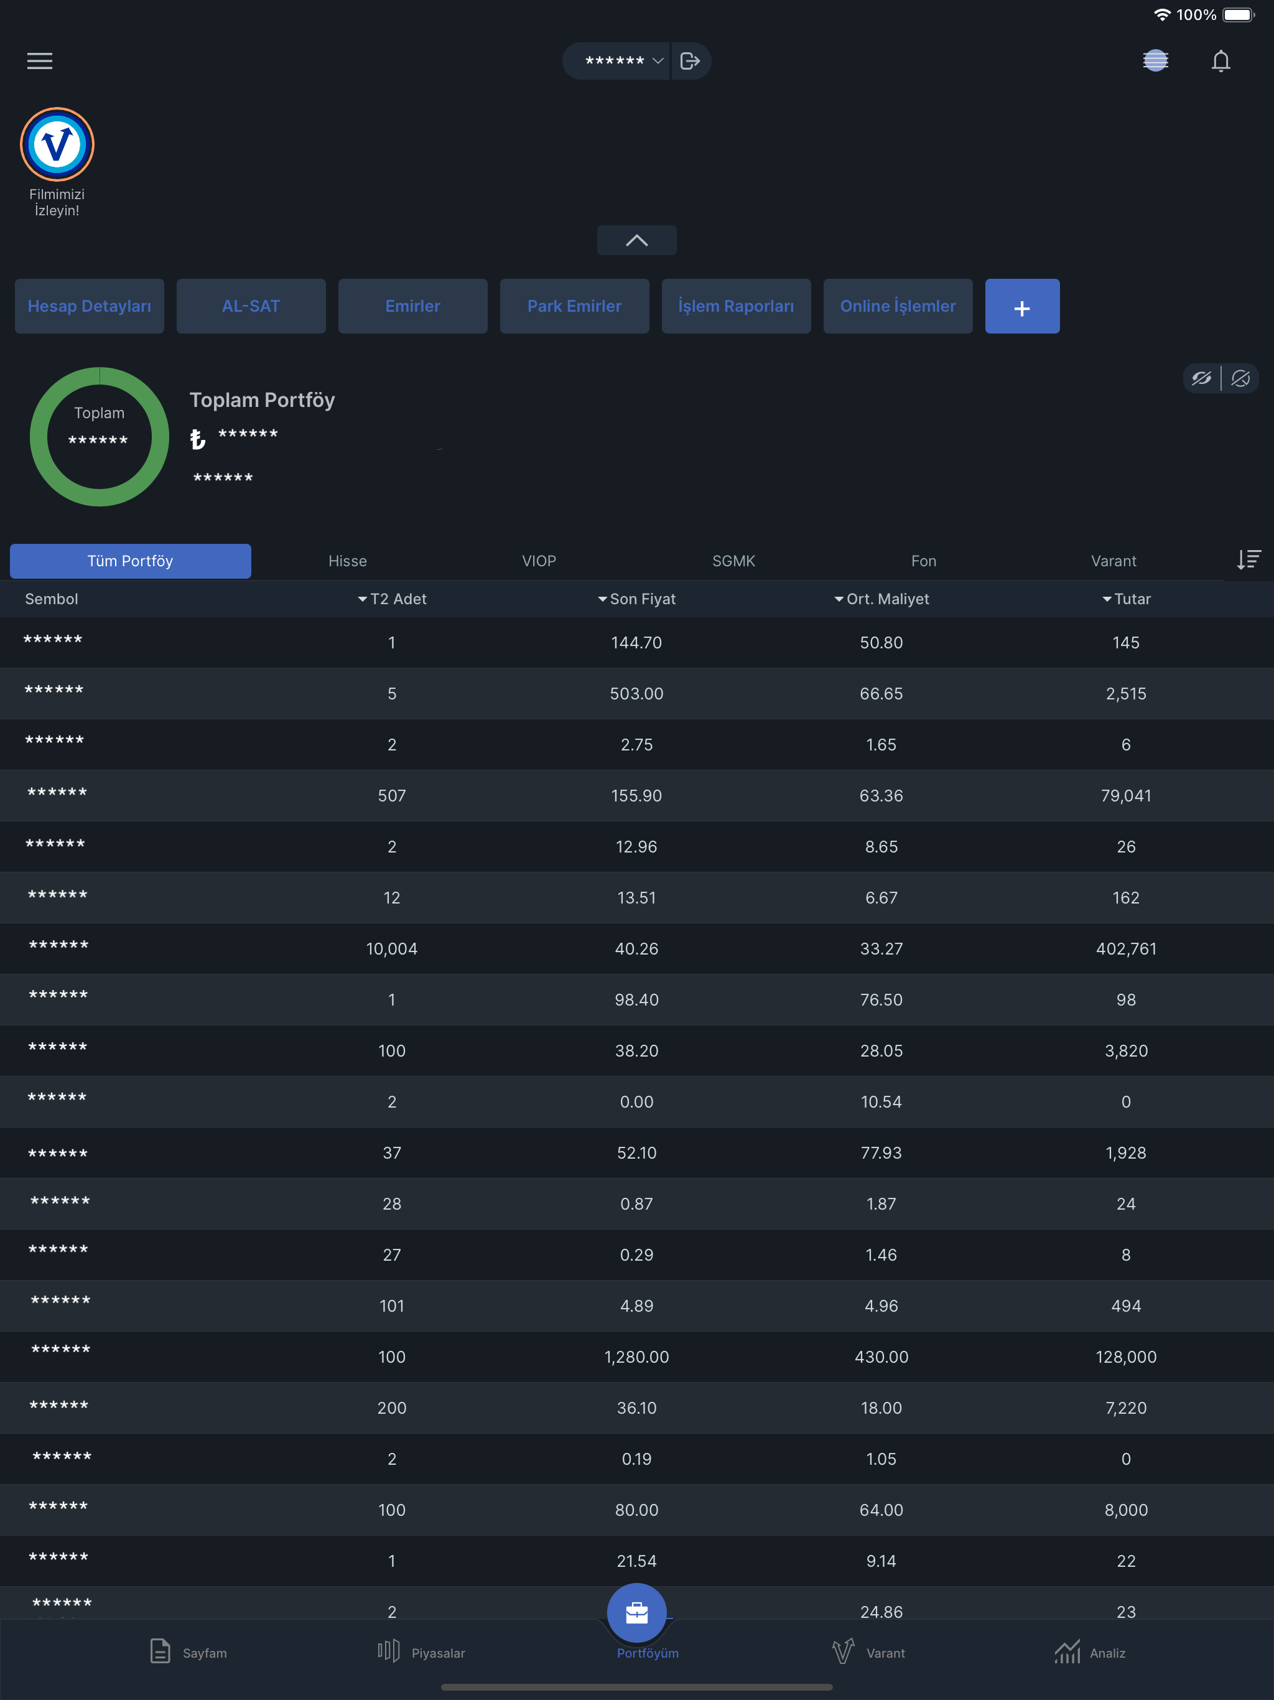Image resolution: width=1274 pixels, height=1700 pixels.
Task: Tap the Portföyüm briefcase icon
Action: [x=636, y=1612]
